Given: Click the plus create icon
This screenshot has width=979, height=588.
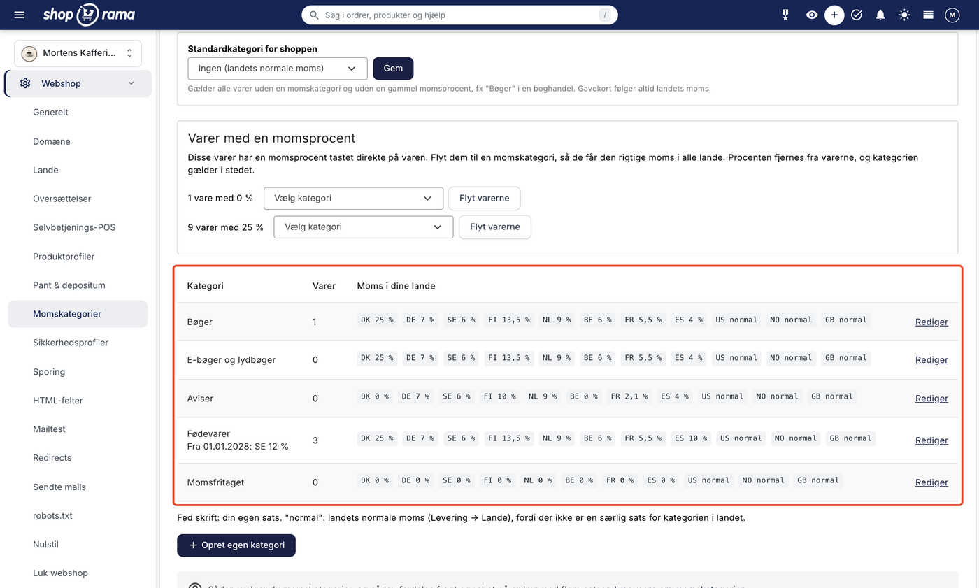Looking at the screenshot, I should point(834,15).
